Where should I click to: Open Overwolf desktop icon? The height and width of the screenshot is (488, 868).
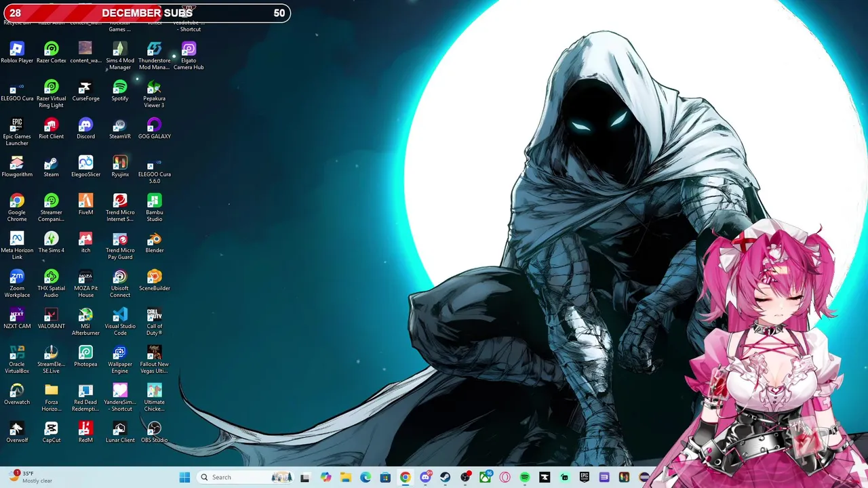[x=17, y=432]
